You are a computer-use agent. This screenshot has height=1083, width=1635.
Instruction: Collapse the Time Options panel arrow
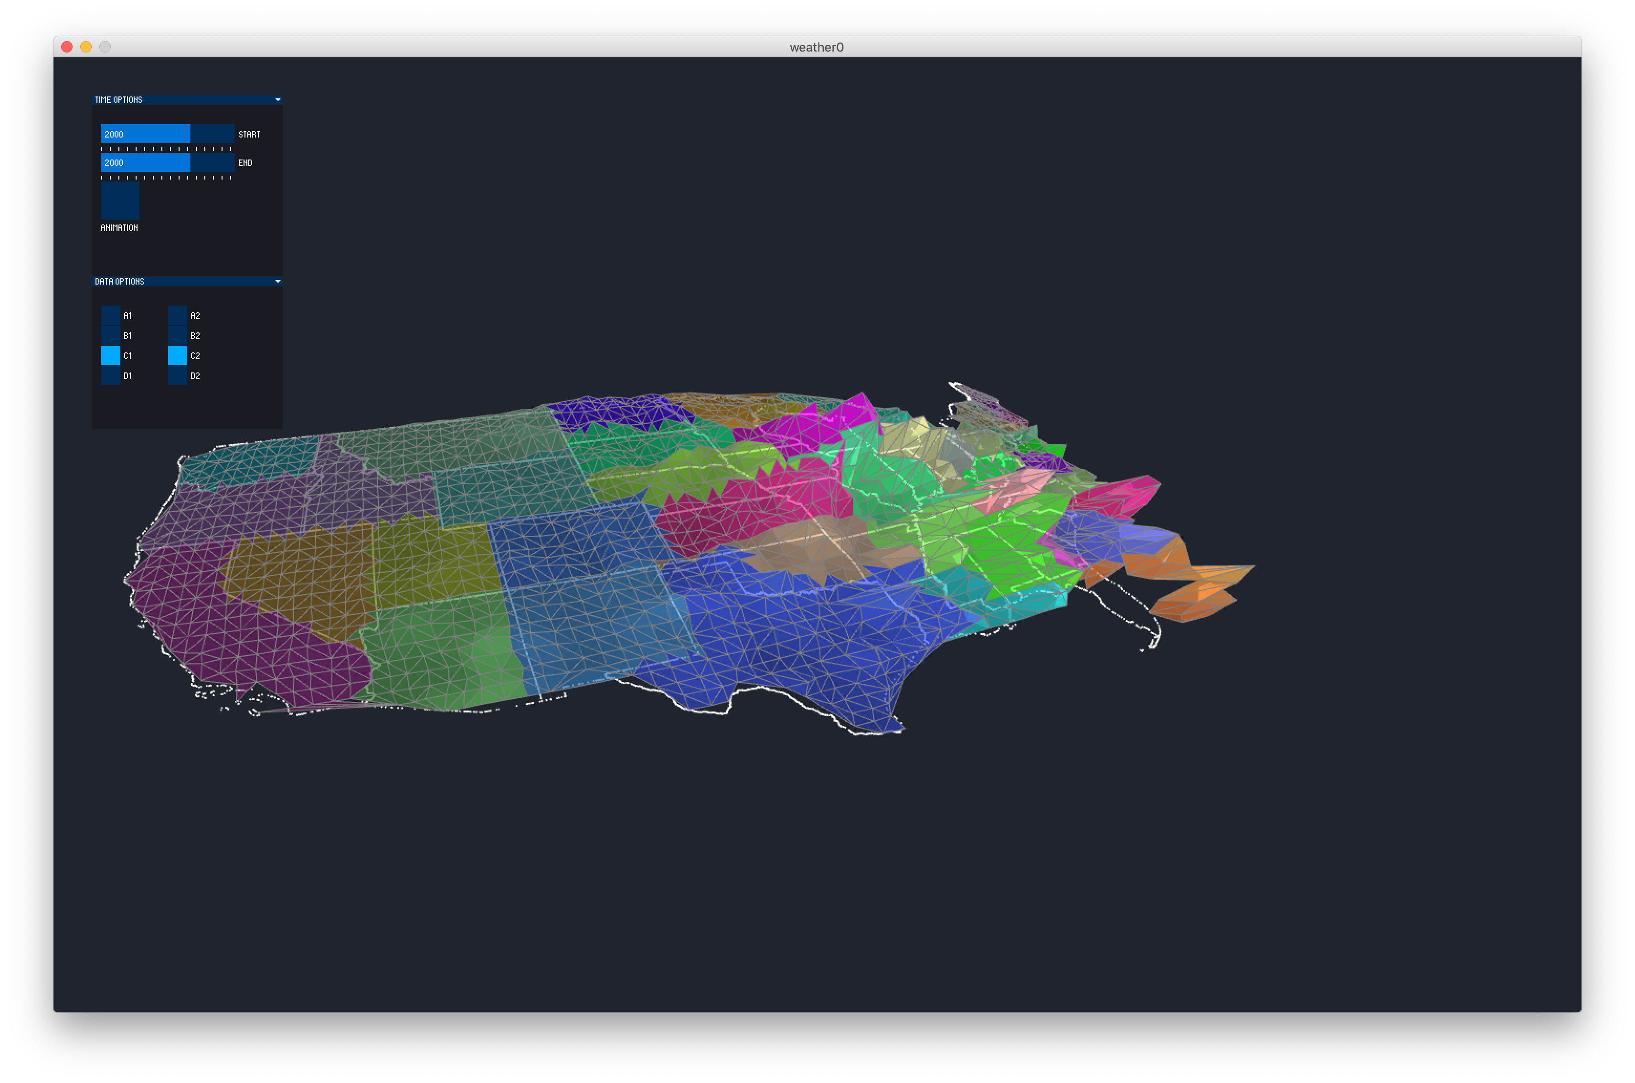278,100
